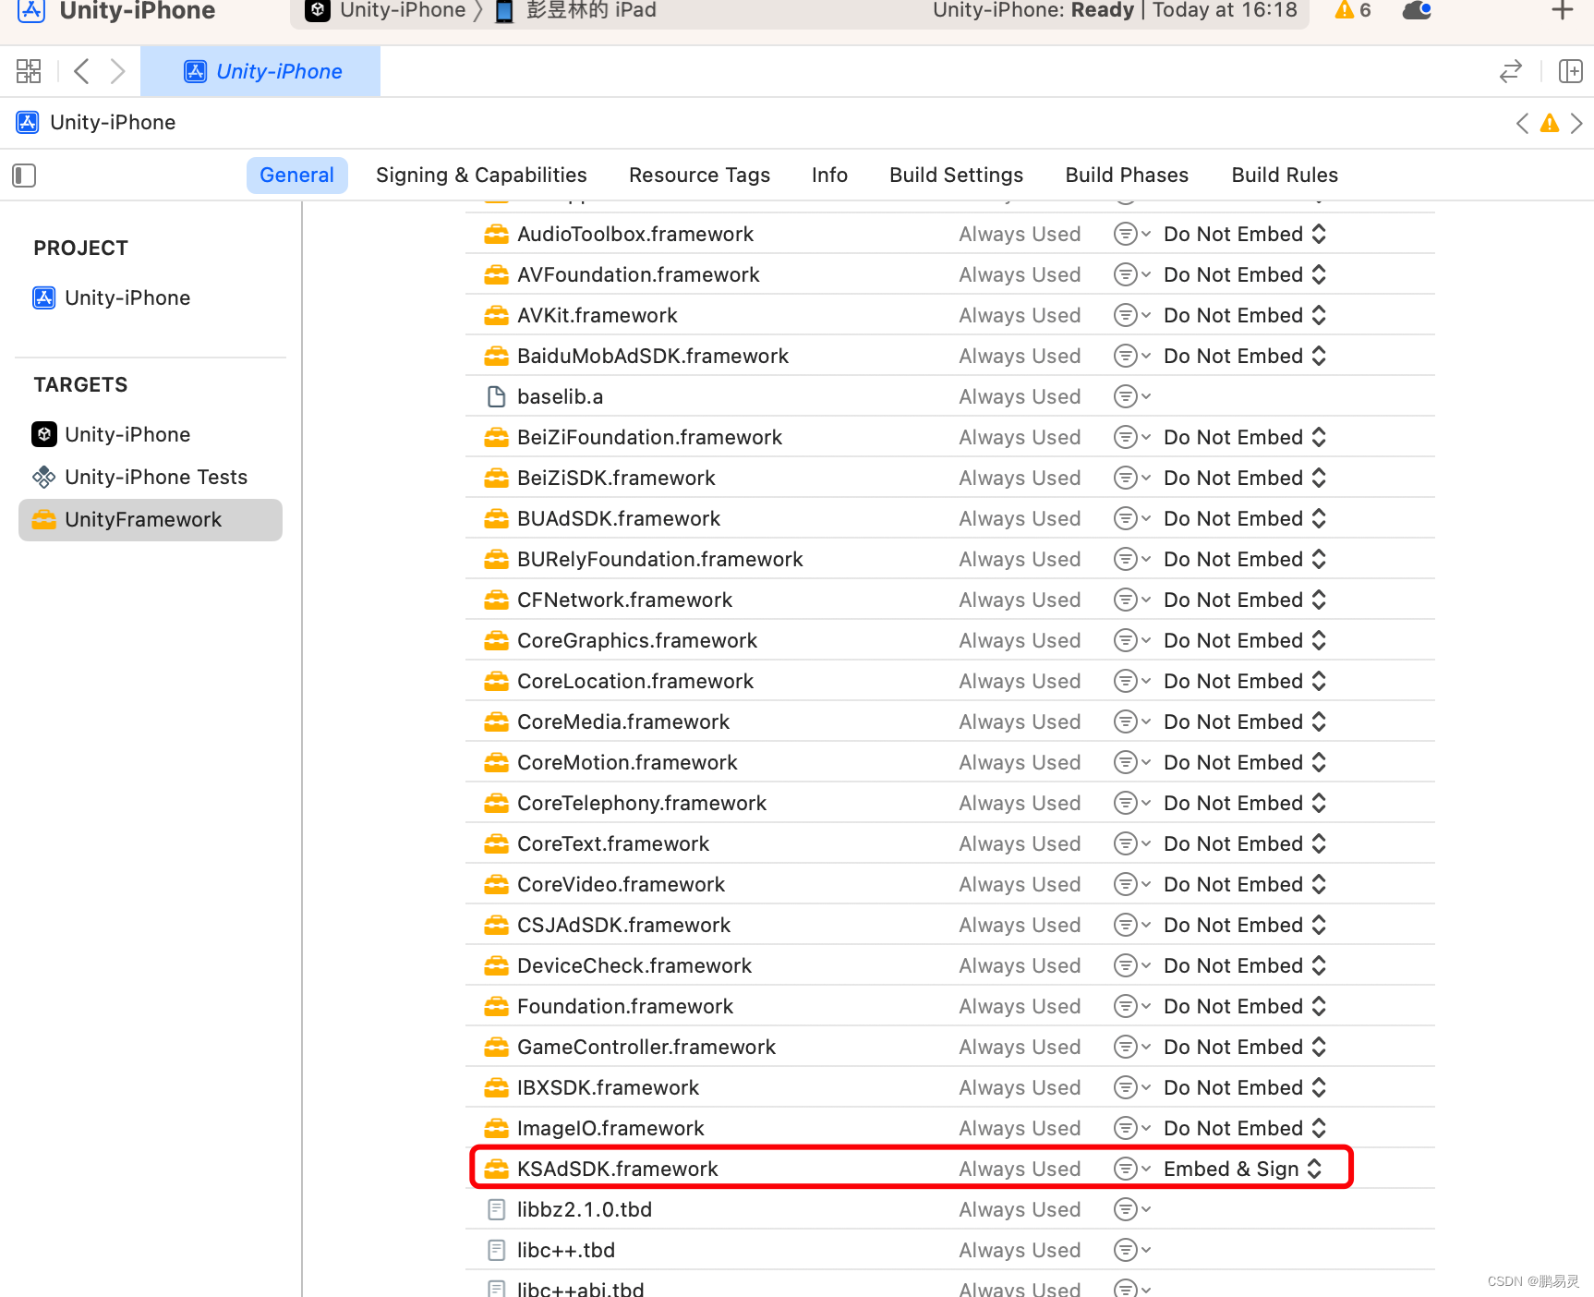
Task: Select the DeviceCheck.framework row
Action: click(x=949, y=965)
